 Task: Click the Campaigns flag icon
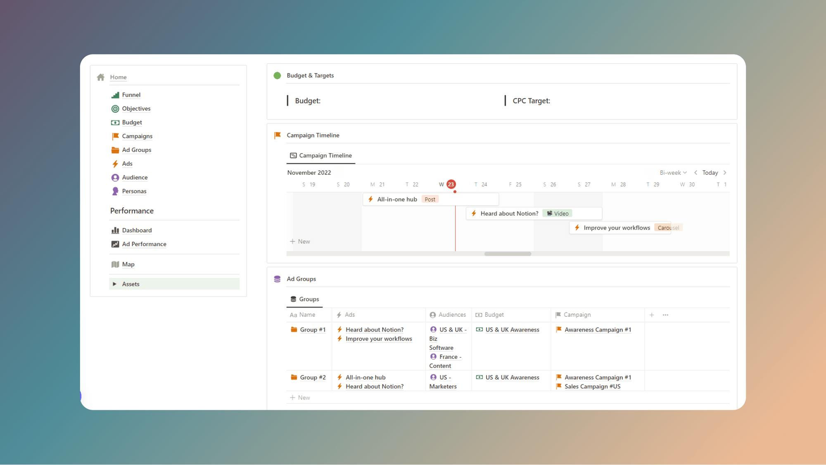pos(115,136)
